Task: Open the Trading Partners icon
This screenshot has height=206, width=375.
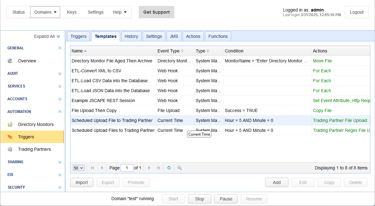Action: 10,149
